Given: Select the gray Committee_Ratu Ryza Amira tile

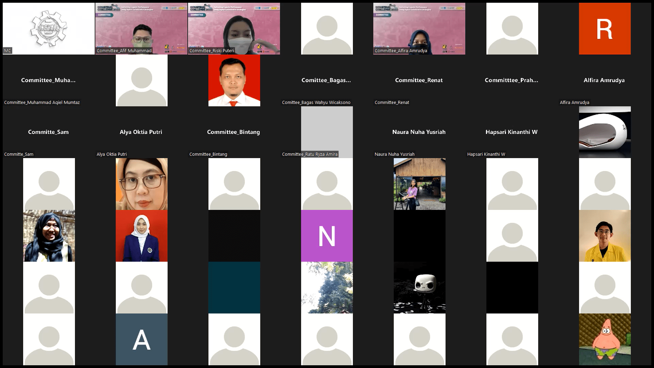Looking at the screenshot, I should point(327,132).
